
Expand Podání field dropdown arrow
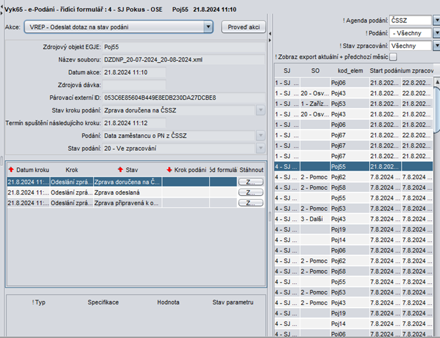coord(261,136)
